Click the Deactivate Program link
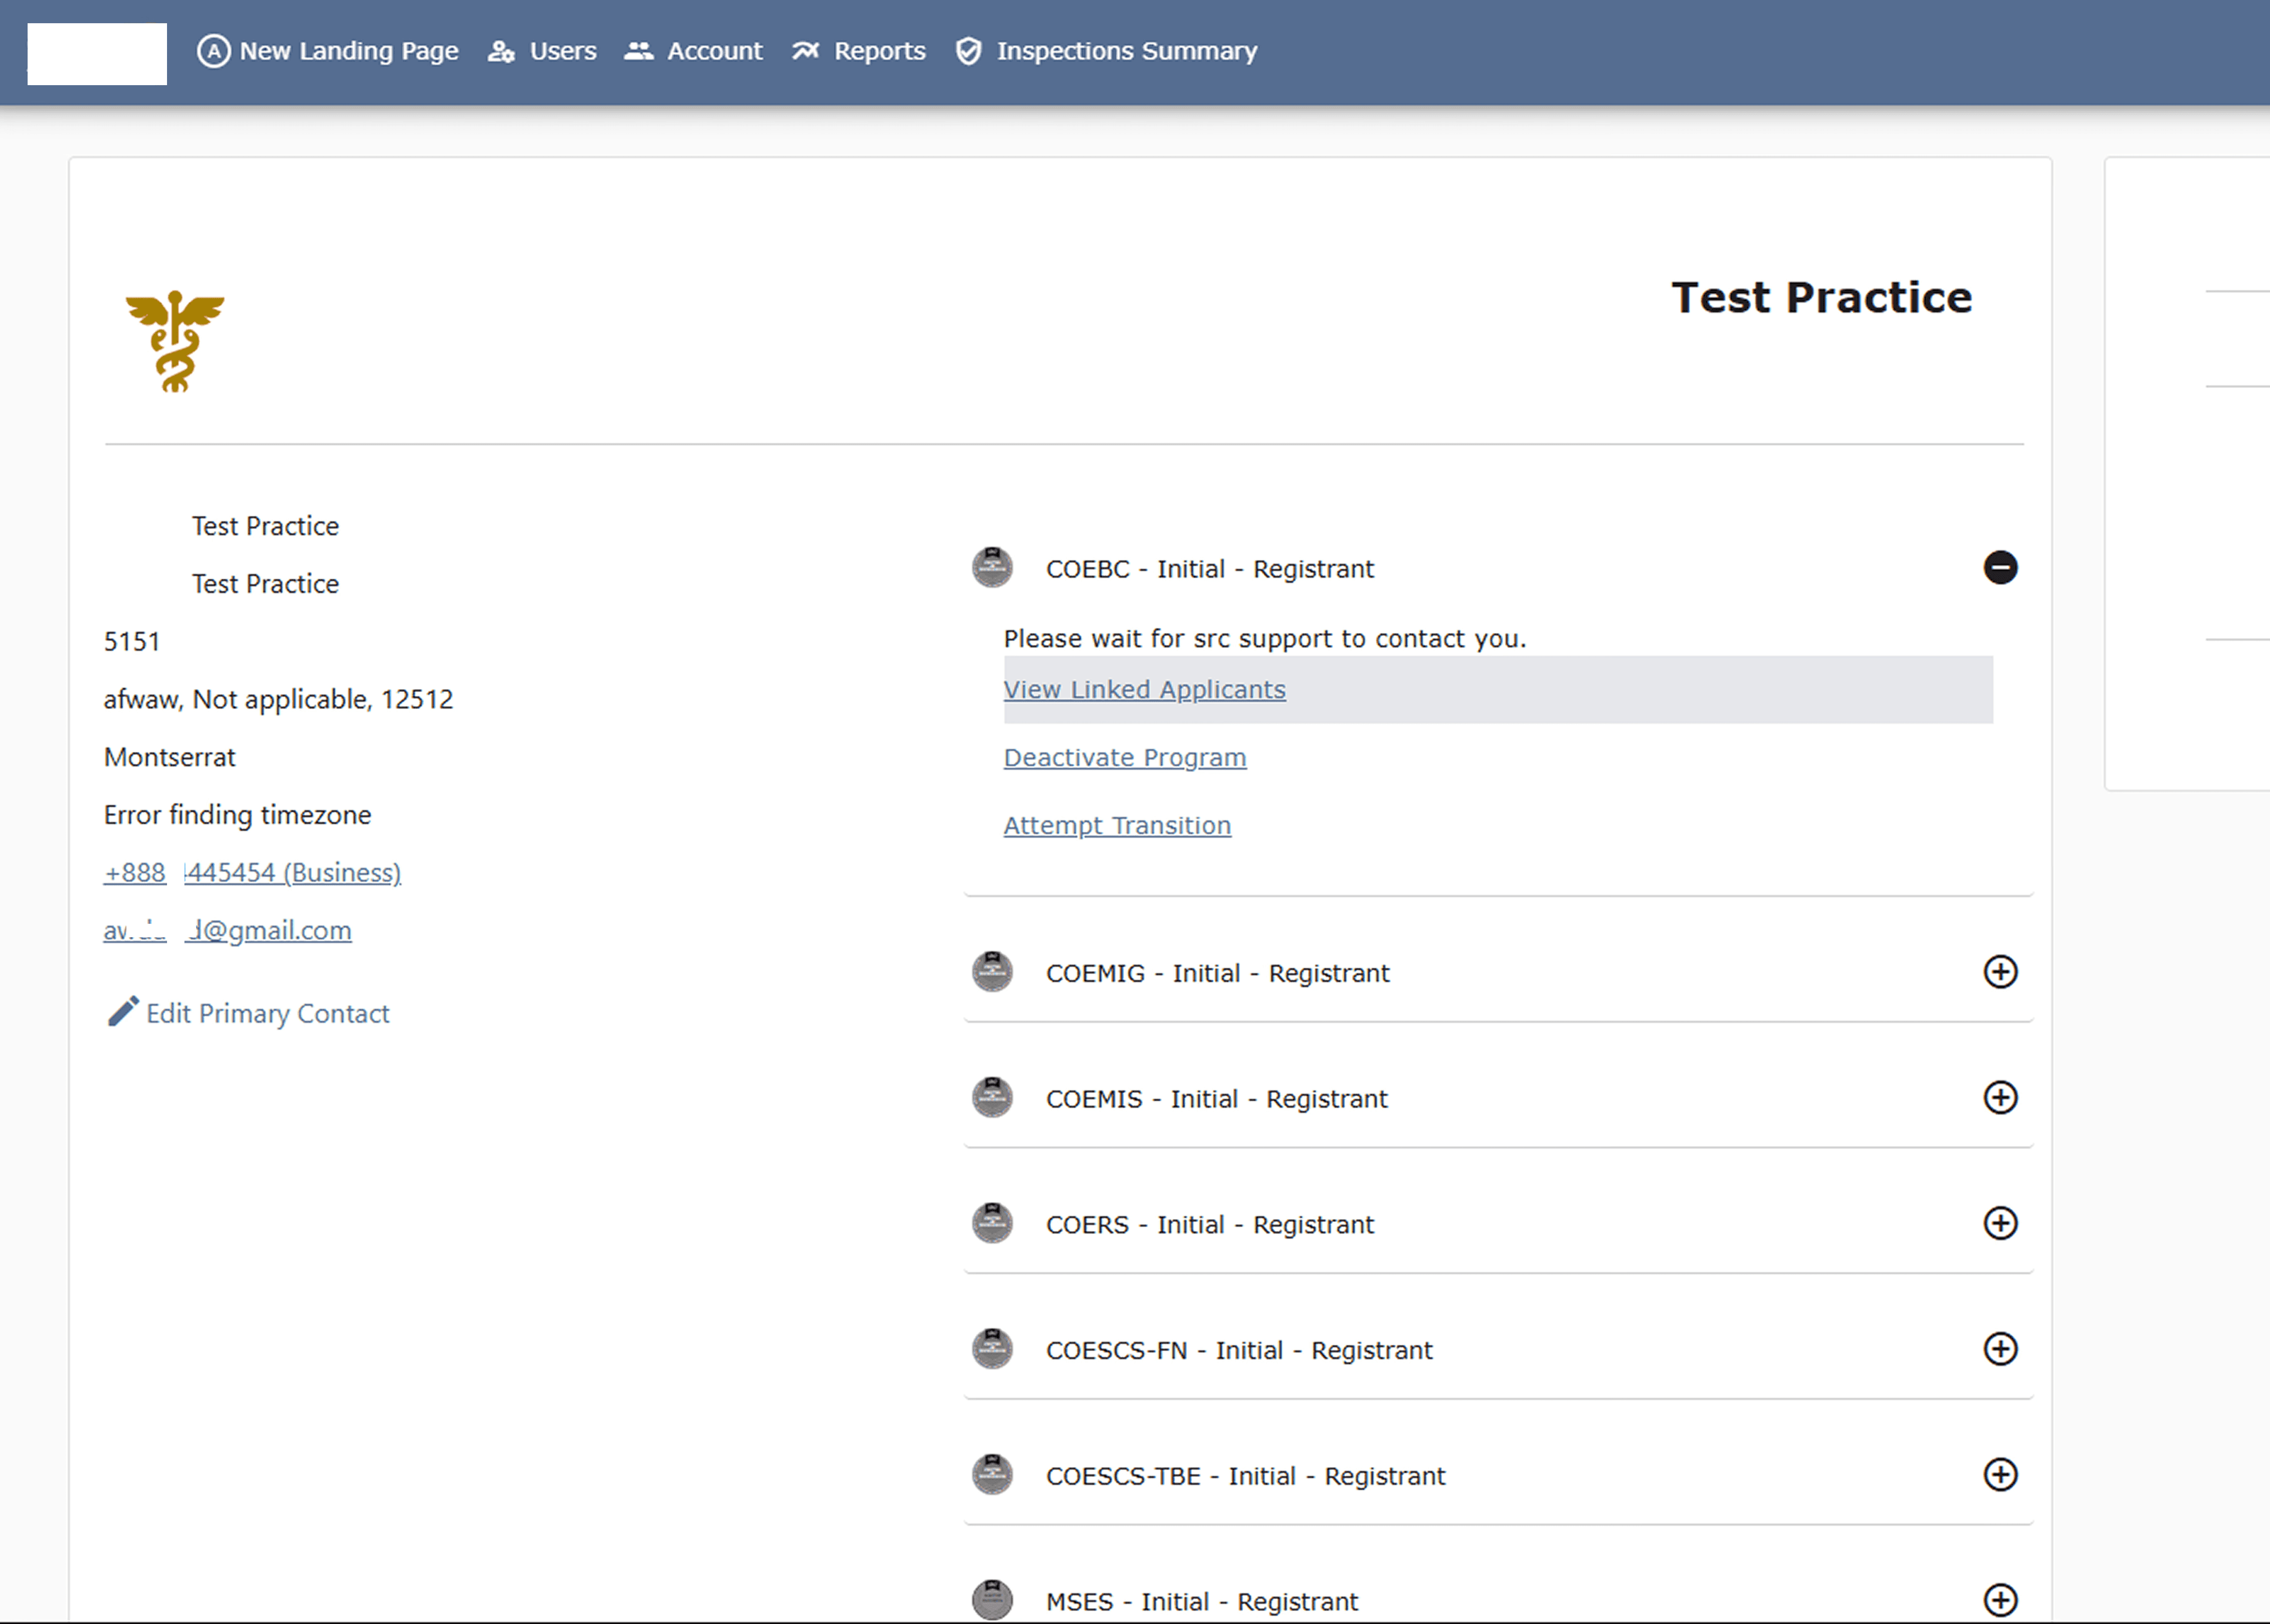This screenshot has width=2270, height=1624. tap(1125, 758)
